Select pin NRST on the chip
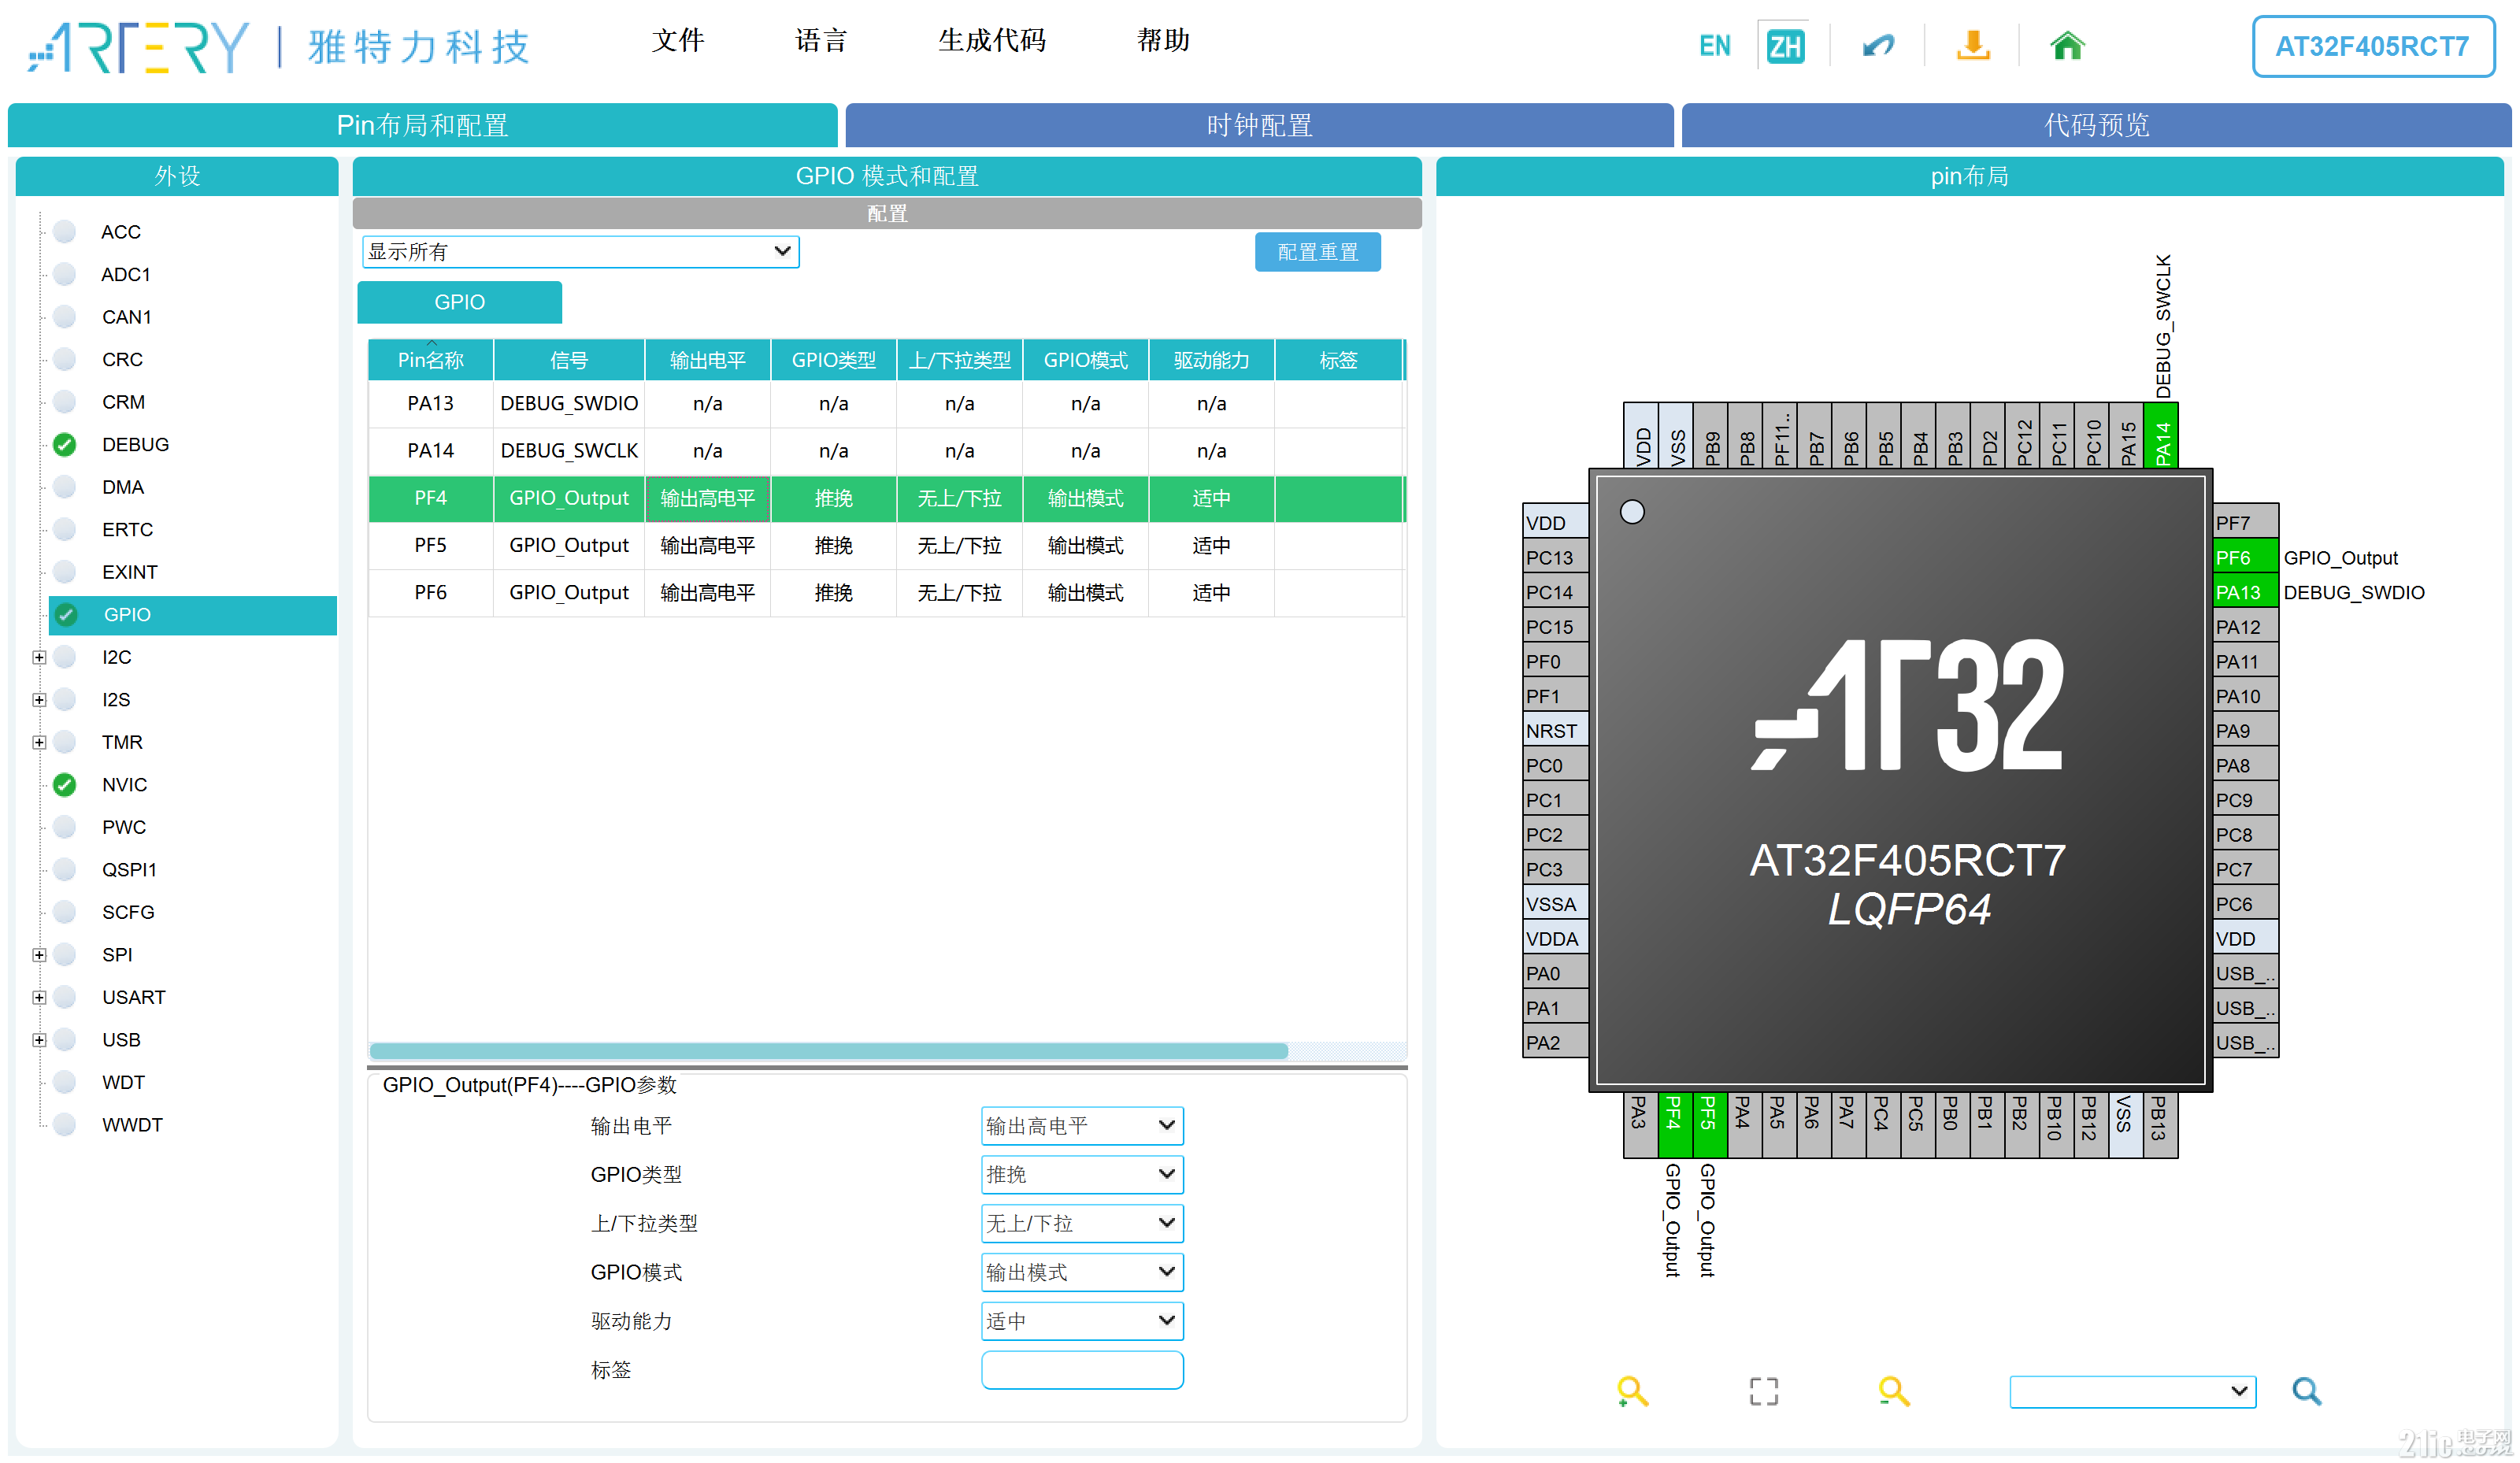The width and height of the screenshot is (2520, 1463). click(1555, 730)
